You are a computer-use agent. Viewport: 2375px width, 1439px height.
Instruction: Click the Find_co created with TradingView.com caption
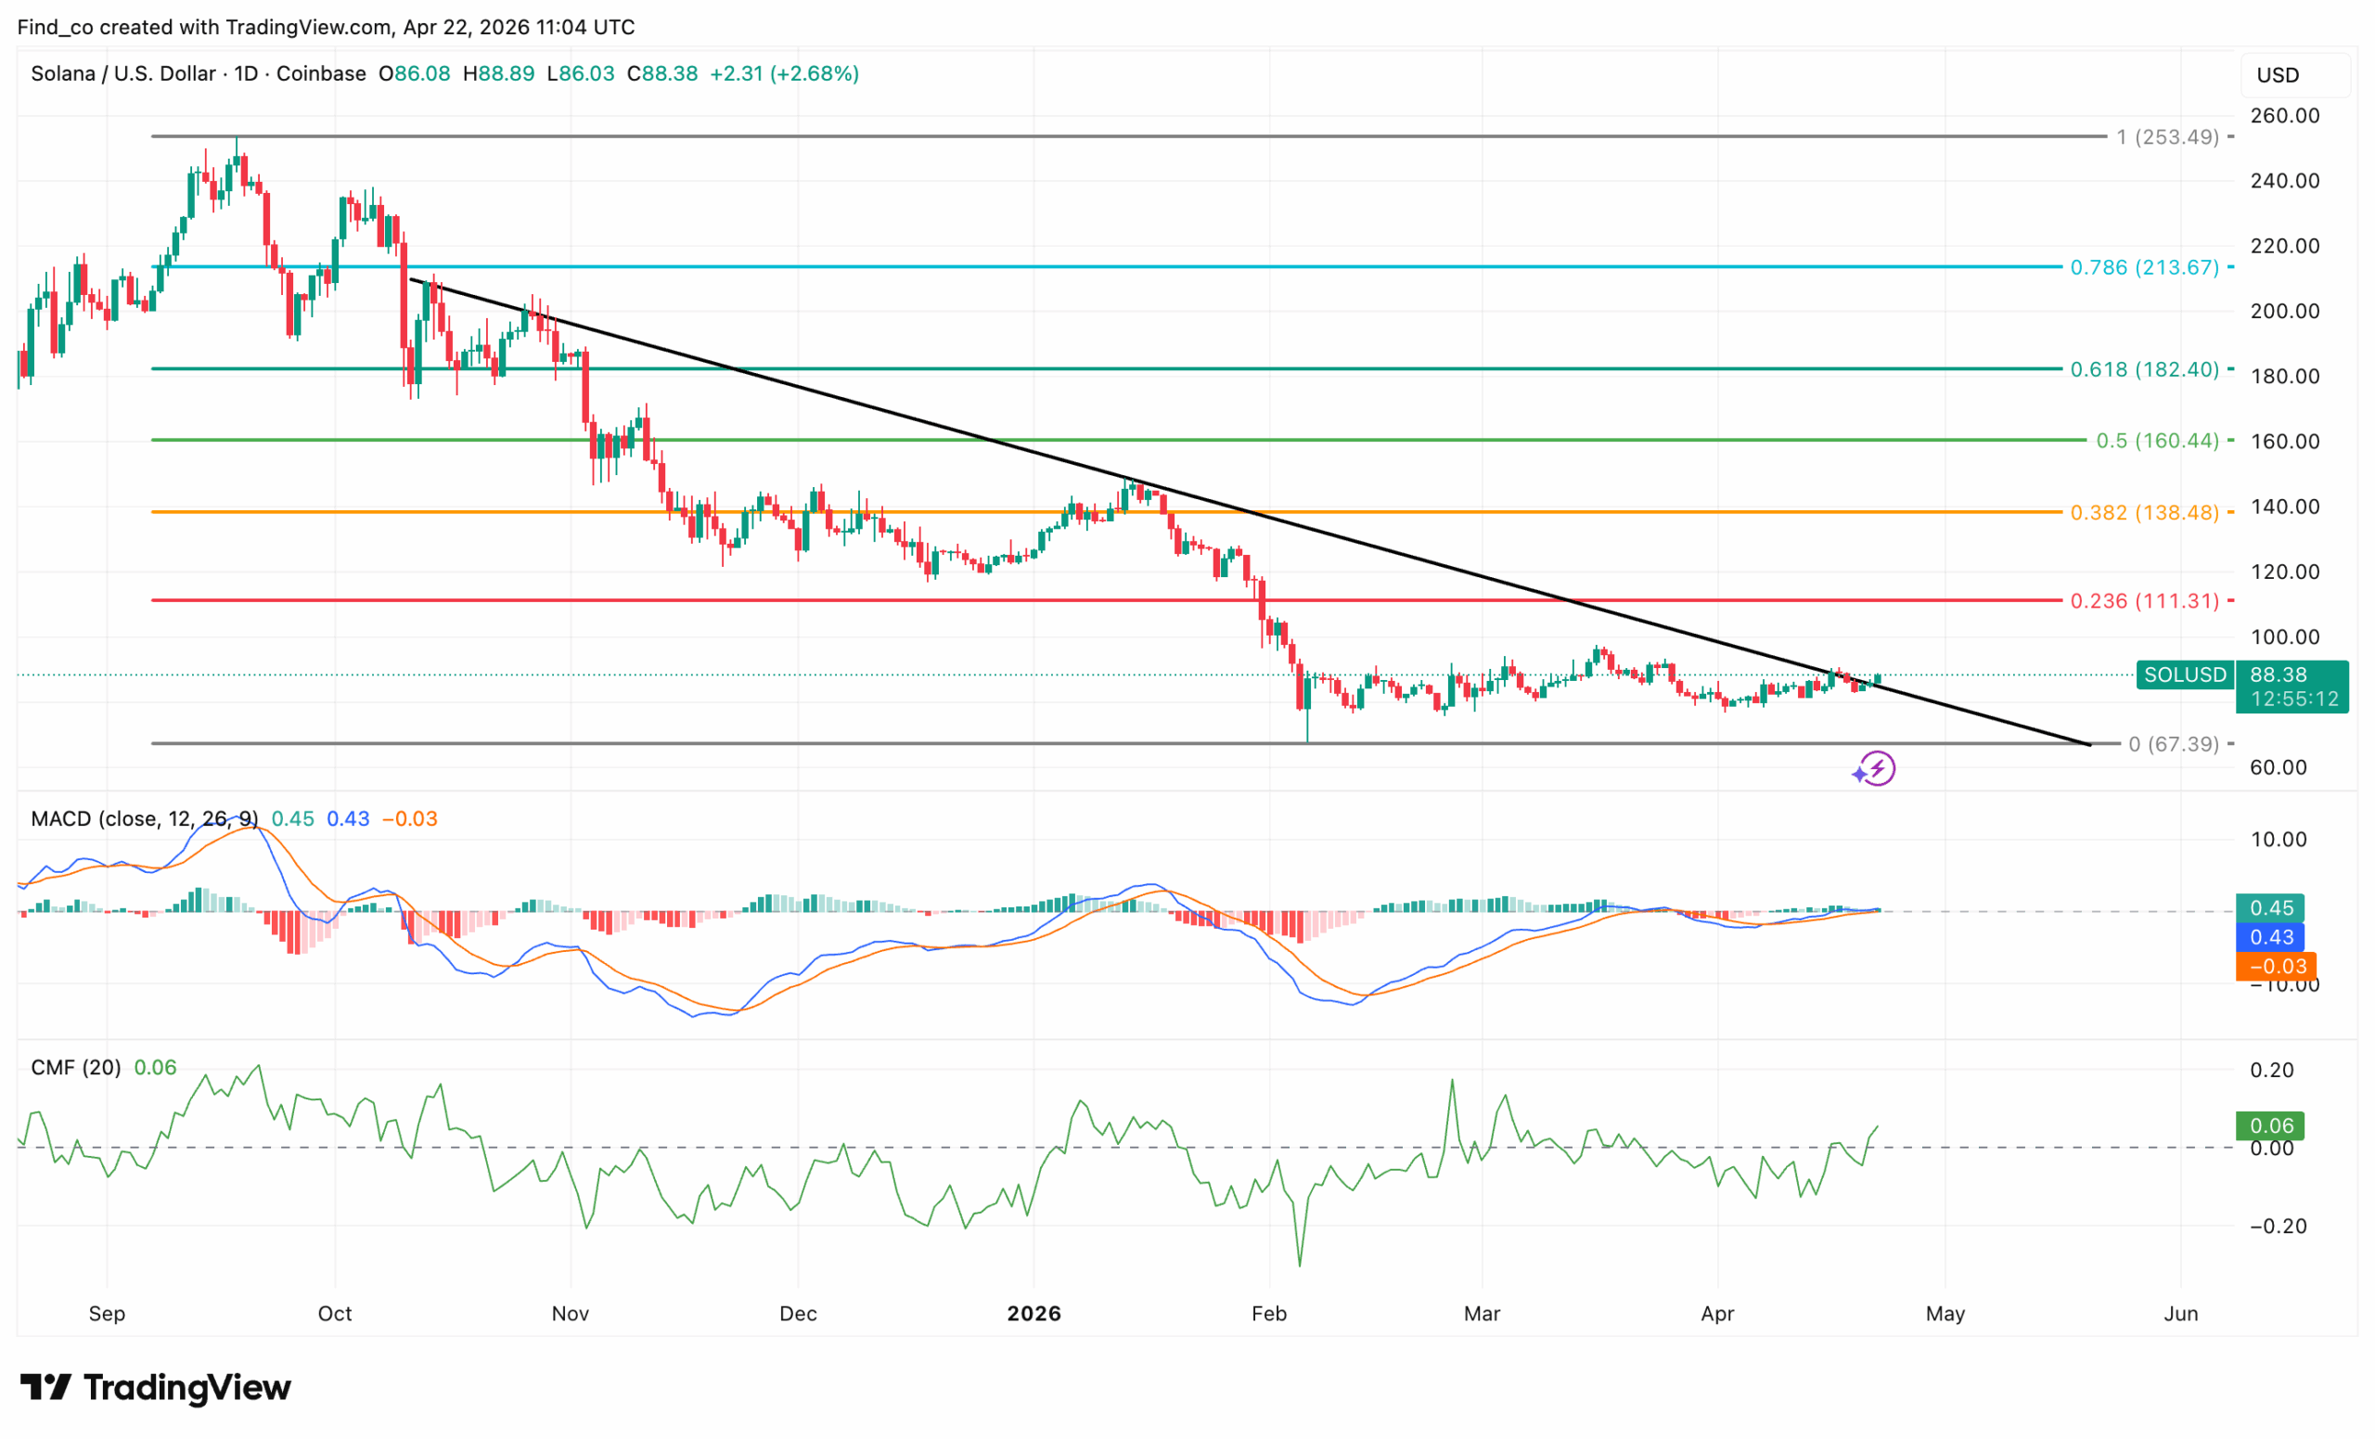pos(326,27)
